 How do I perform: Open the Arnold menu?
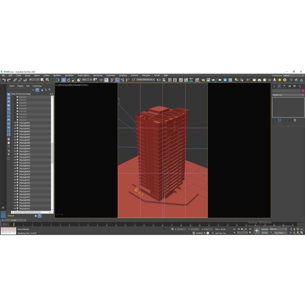pos(157,75)
